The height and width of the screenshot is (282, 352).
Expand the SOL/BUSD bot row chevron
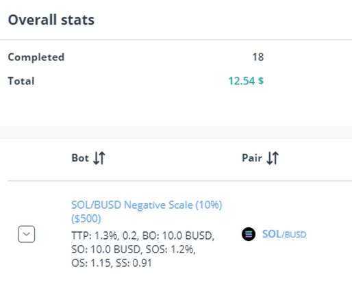pyautogui.click(x=27, y=234)
